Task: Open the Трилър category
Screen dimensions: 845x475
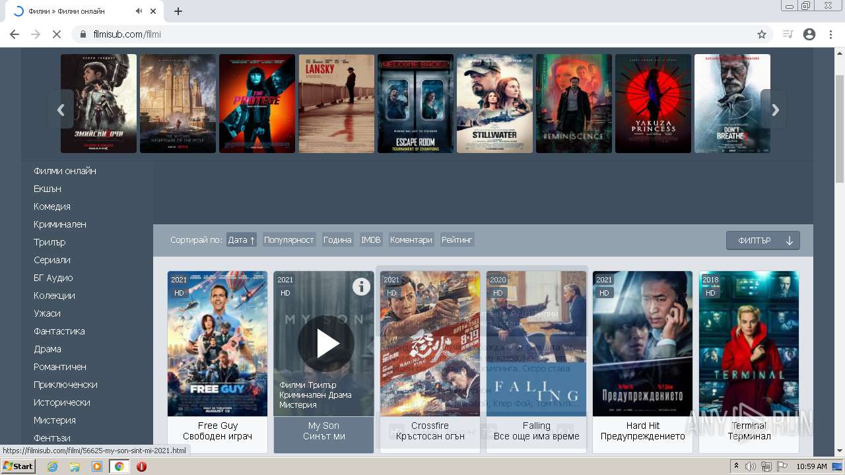Action: (x=50, y=242)
